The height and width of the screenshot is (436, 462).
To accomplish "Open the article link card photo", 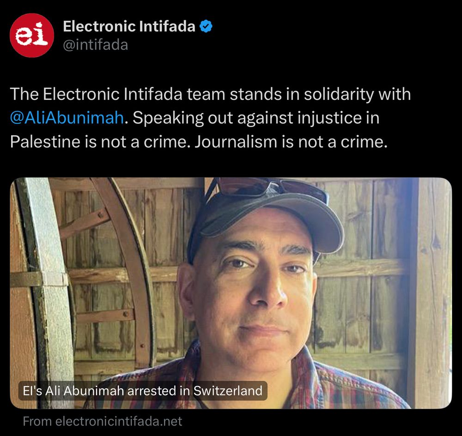I will 231,293.
